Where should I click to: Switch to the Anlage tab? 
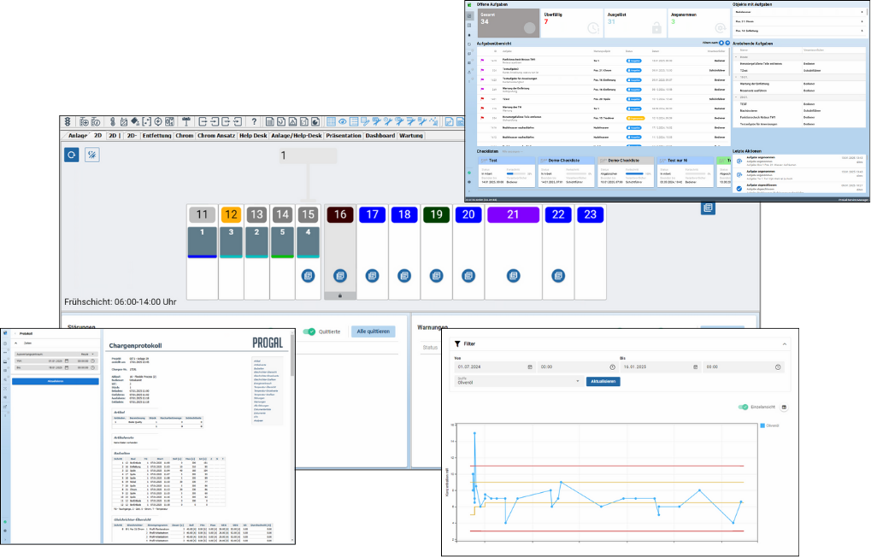point(77,136)
